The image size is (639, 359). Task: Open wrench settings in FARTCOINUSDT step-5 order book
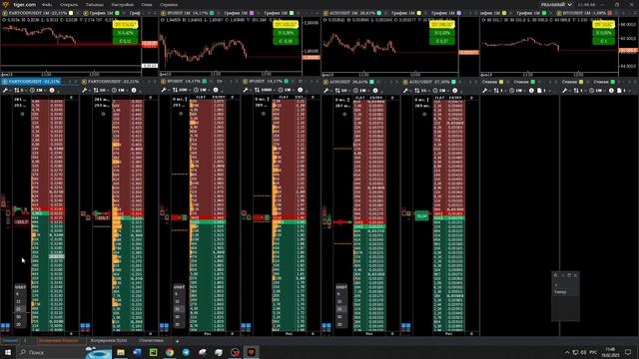[5, 90]
